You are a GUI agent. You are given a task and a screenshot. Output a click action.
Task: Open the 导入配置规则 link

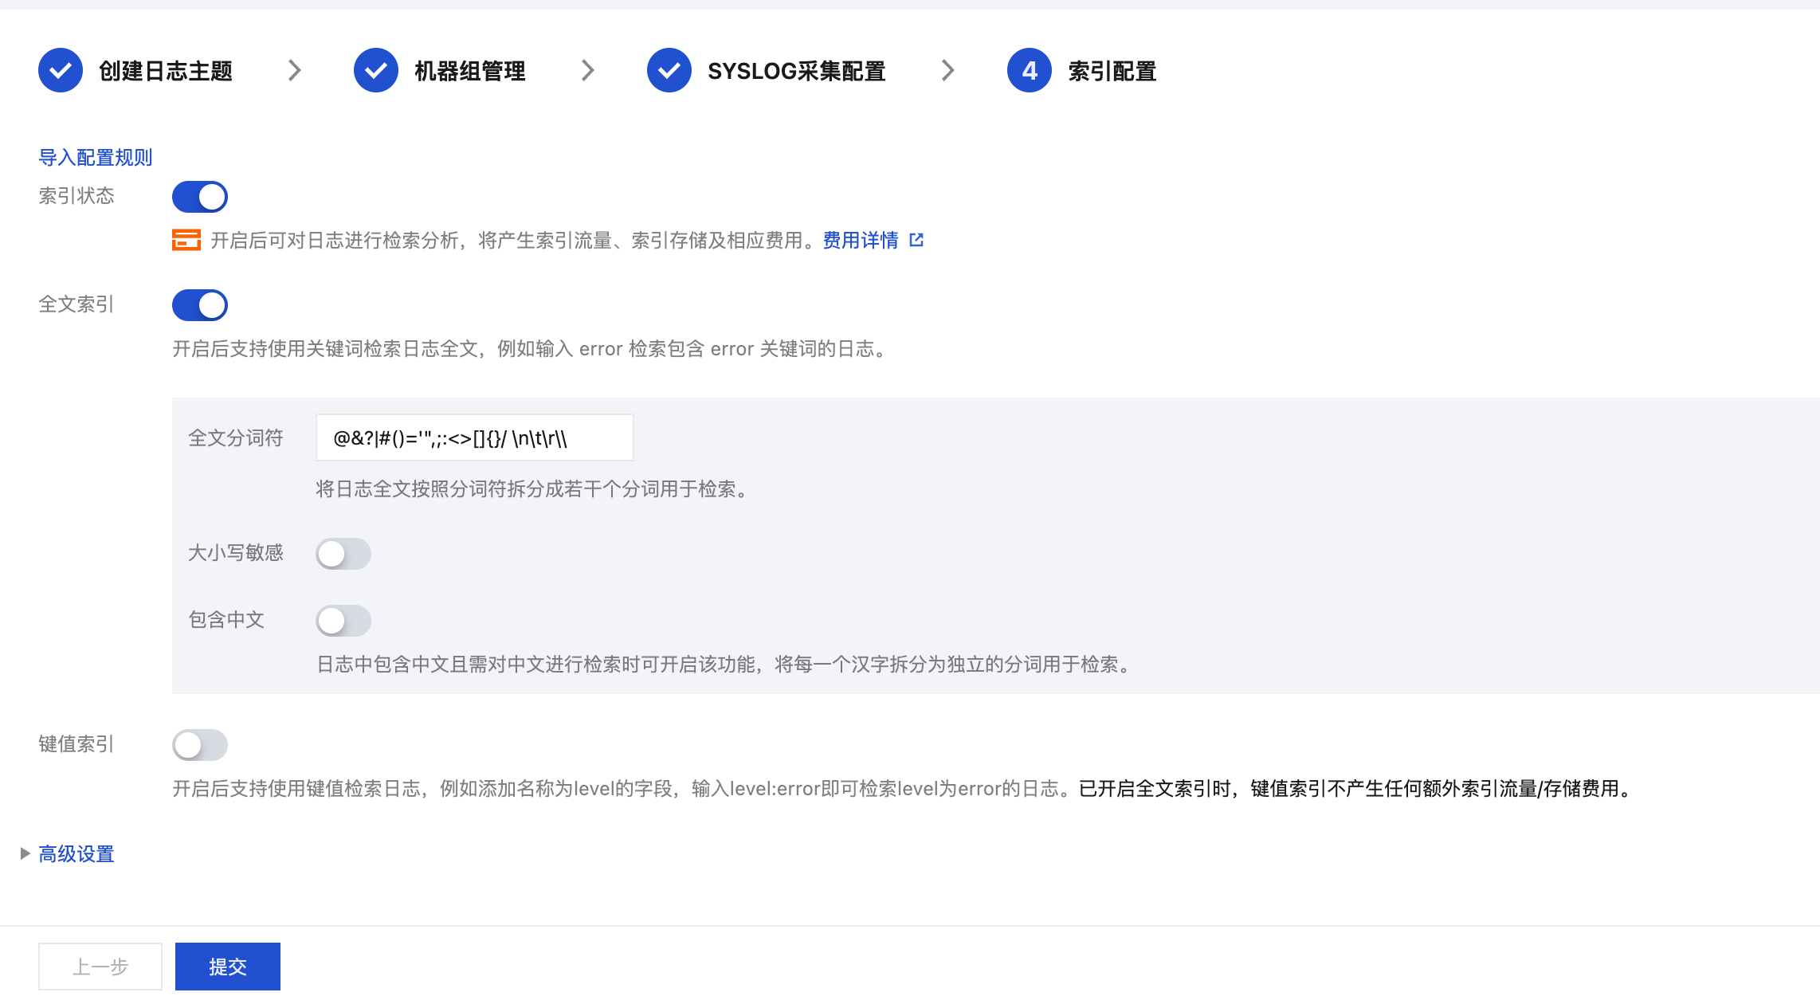click(x=96, y=157)
